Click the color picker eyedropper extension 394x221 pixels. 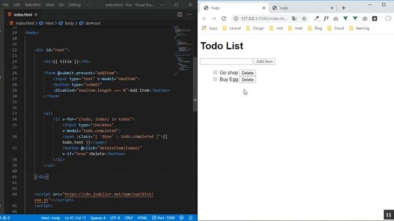tap(316, 18)
